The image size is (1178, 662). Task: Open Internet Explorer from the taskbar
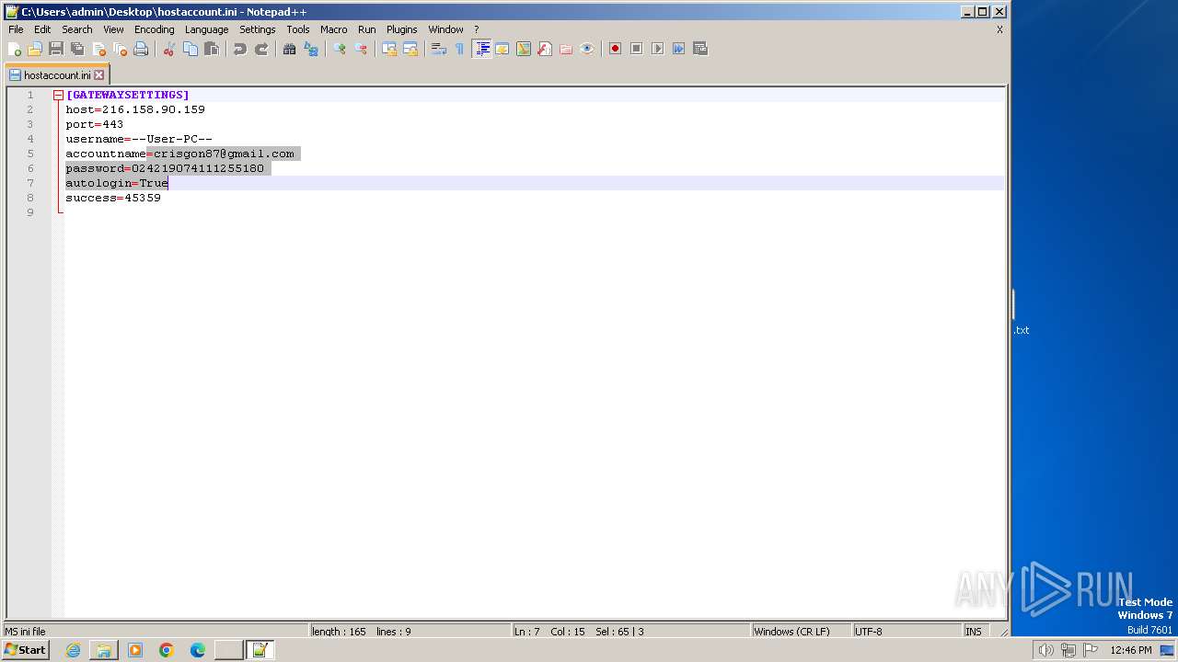pos(73,650)
